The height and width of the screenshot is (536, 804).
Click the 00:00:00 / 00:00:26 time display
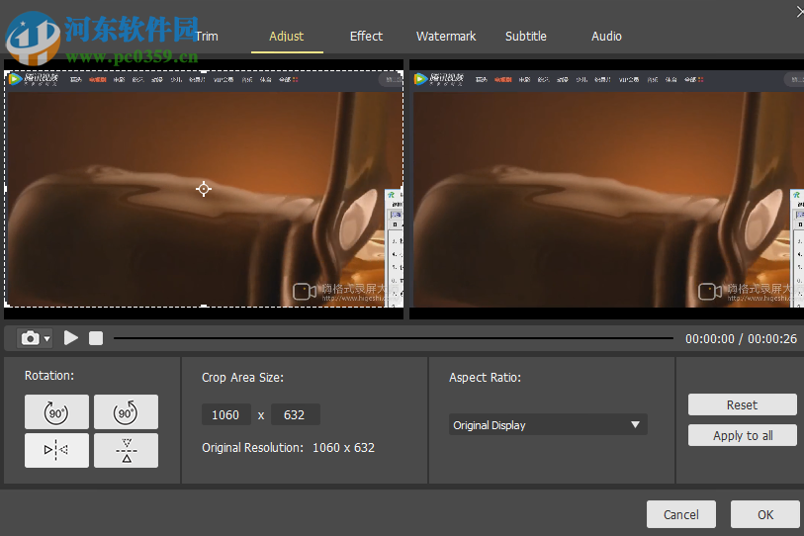tap(741, 338)
